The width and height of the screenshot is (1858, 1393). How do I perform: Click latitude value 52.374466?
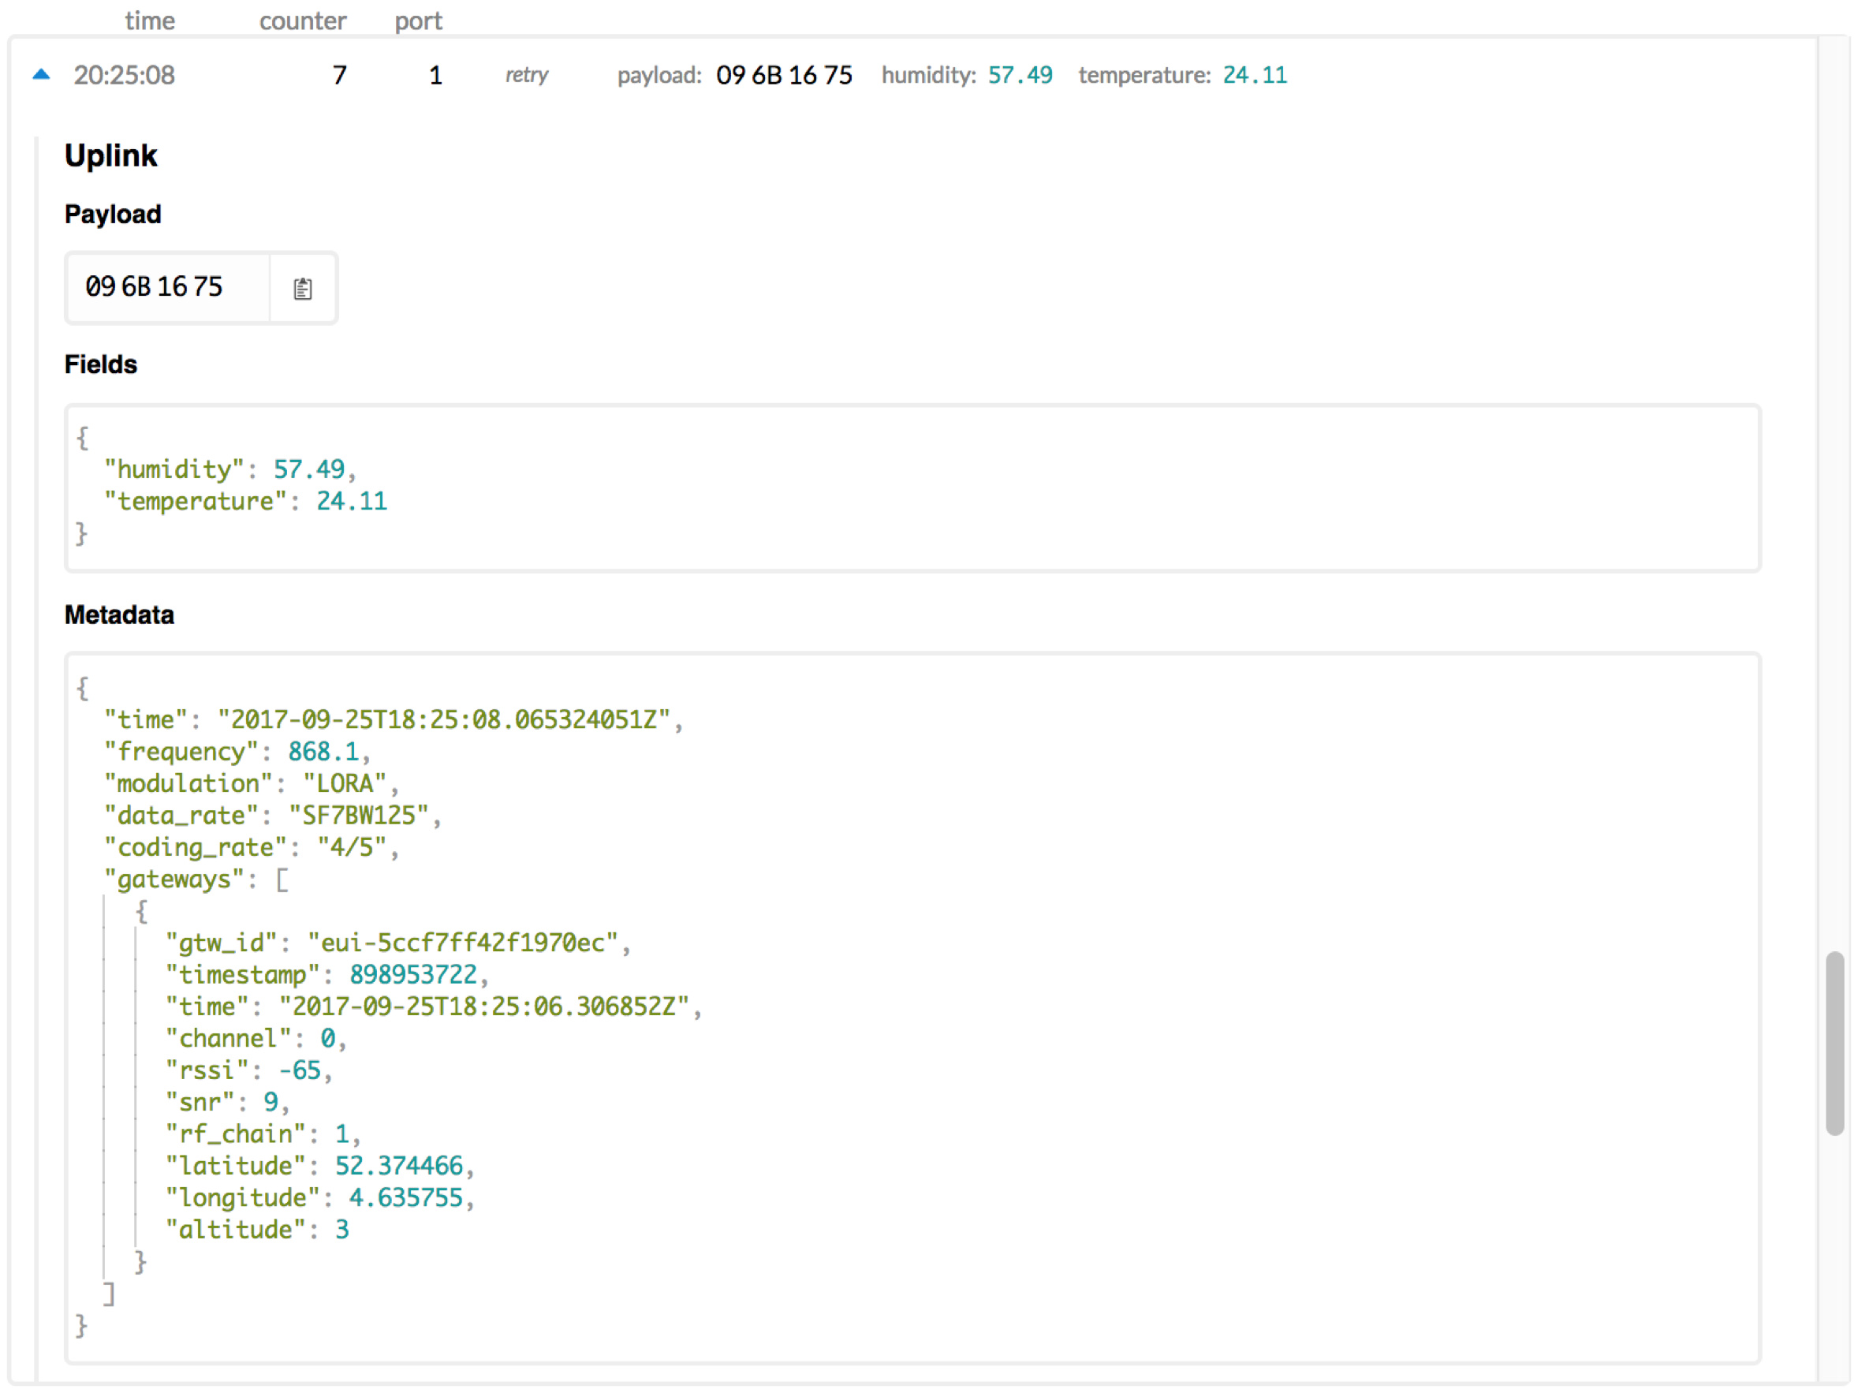399,1165
